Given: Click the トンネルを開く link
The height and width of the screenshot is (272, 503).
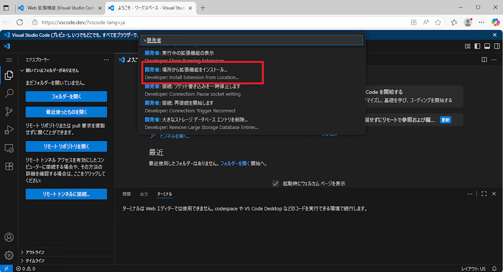Looking at the screenshot, I should tap(174, 136).
